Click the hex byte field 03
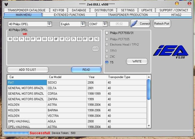Image resolution: width=195 pixels, height=139 pixels. [45, 39]
